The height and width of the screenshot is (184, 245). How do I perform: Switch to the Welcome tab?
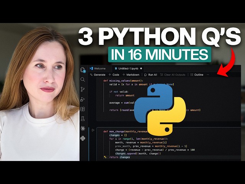[x=98, y=69]
